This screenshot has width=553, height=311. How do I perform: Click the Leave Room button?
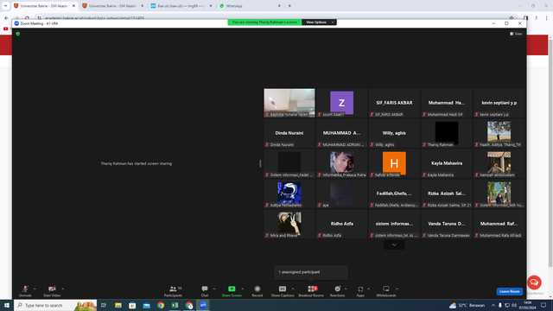510,291
